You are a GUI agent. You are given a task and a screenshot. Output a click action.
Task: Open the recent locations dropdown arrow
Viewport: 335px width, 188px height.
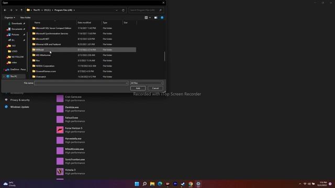pyautogui.click(x=16, y=10)
